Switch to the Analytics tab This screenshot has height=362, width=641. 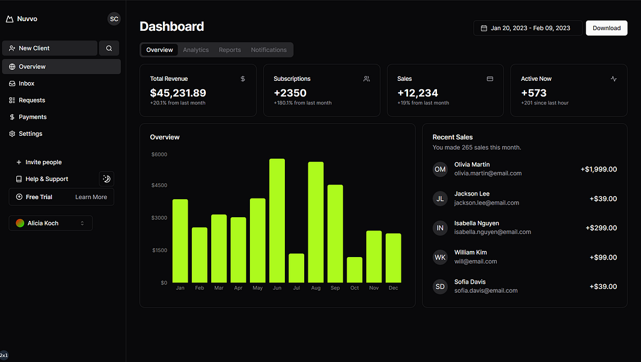coord(196,50)
